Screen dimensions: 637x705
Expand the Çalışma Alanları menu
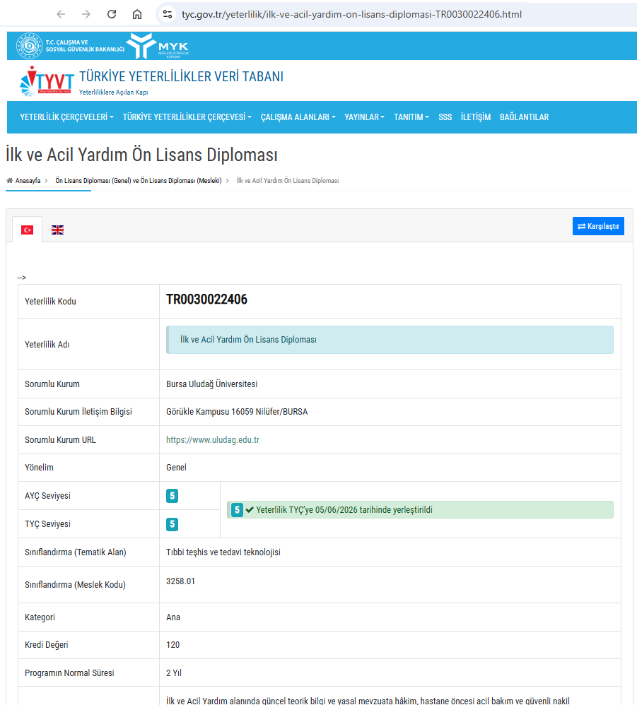click(x=298, y=117)
